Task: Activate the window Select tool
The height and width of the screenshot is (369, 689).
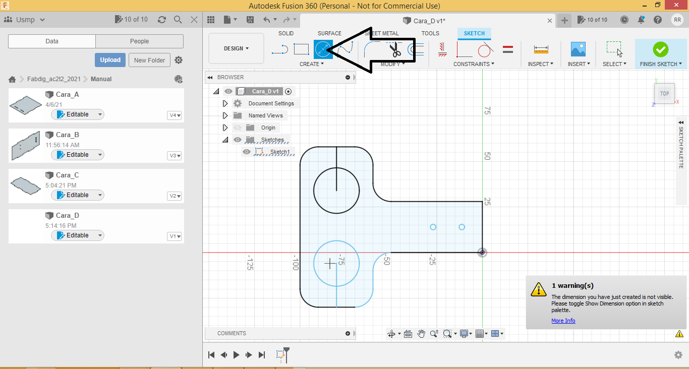Action: coord(614,49)
